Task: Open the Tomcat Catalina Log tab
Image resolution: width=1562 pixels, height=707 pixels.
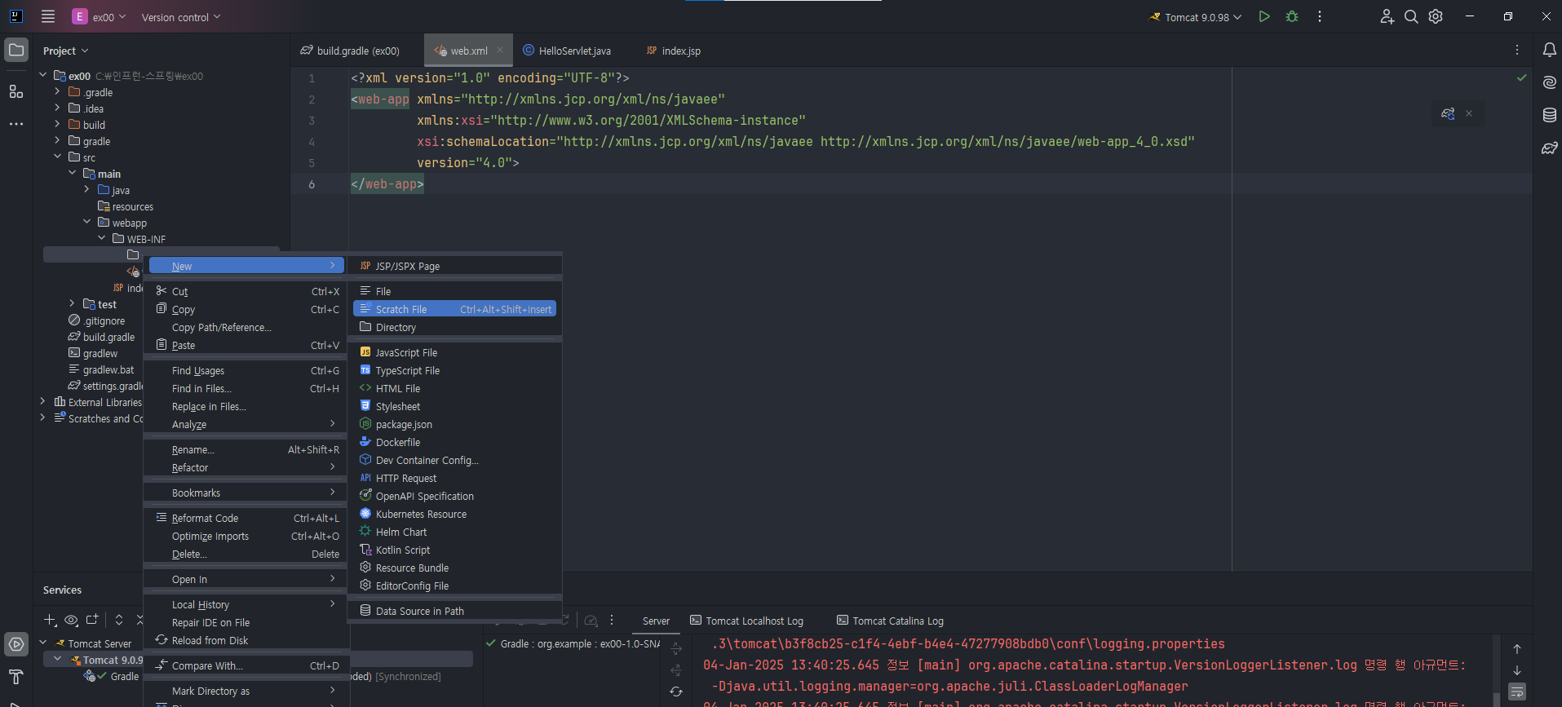Action: coord(890,621)
